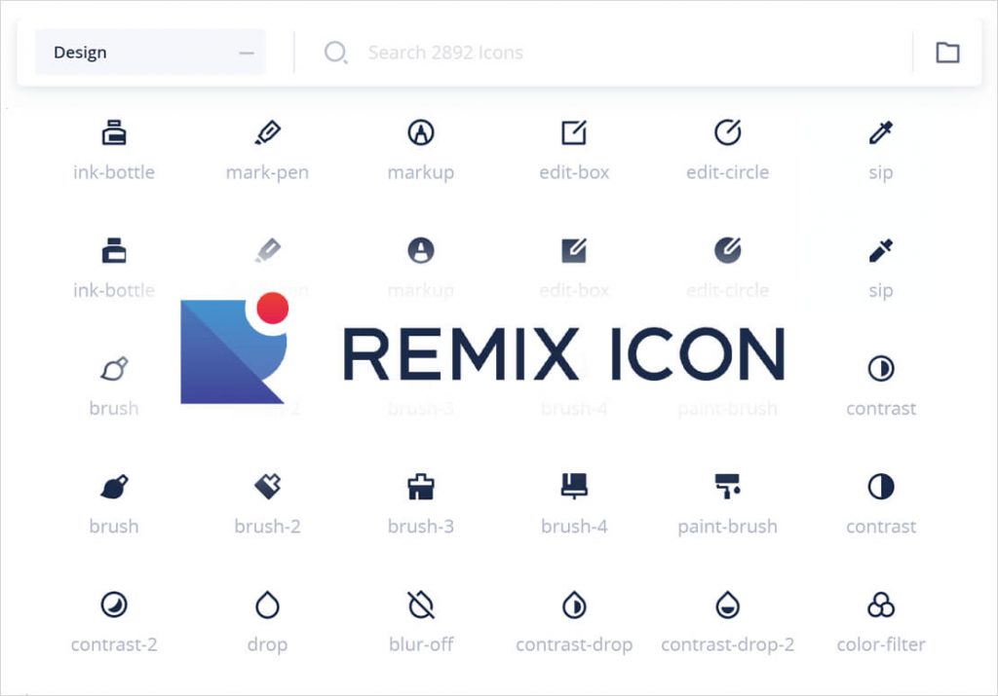Select the contrast-drop icon
Image resolution: width=998 pixels, height=696 pixels.
pos(574,604)
